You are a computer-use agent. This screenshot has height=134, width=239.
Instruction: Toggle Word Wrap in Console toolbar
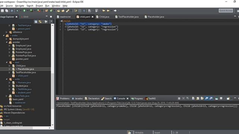[x=202, y=98]
